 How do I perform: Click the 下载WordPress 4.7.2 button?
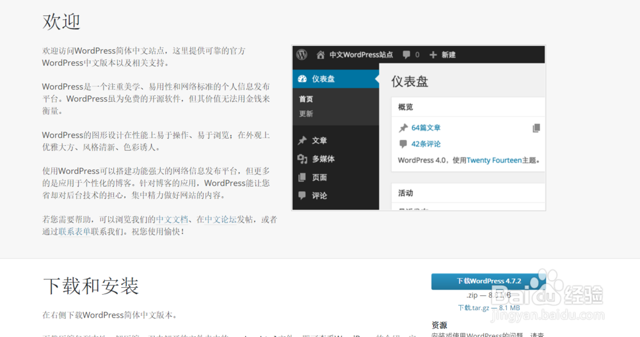(x=488, y=281)
